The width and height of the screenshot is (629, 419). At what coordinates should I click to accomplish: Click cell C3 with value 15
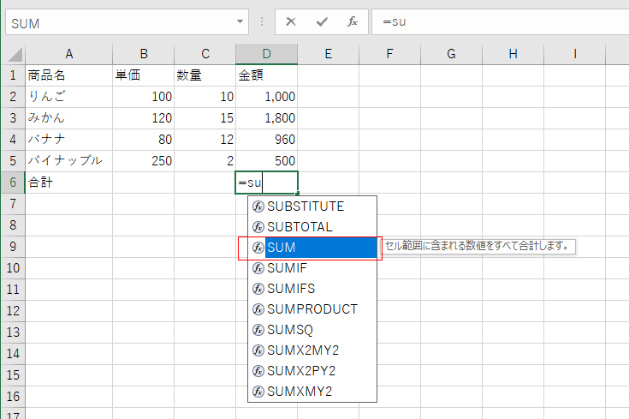click(x=205, y=118)
